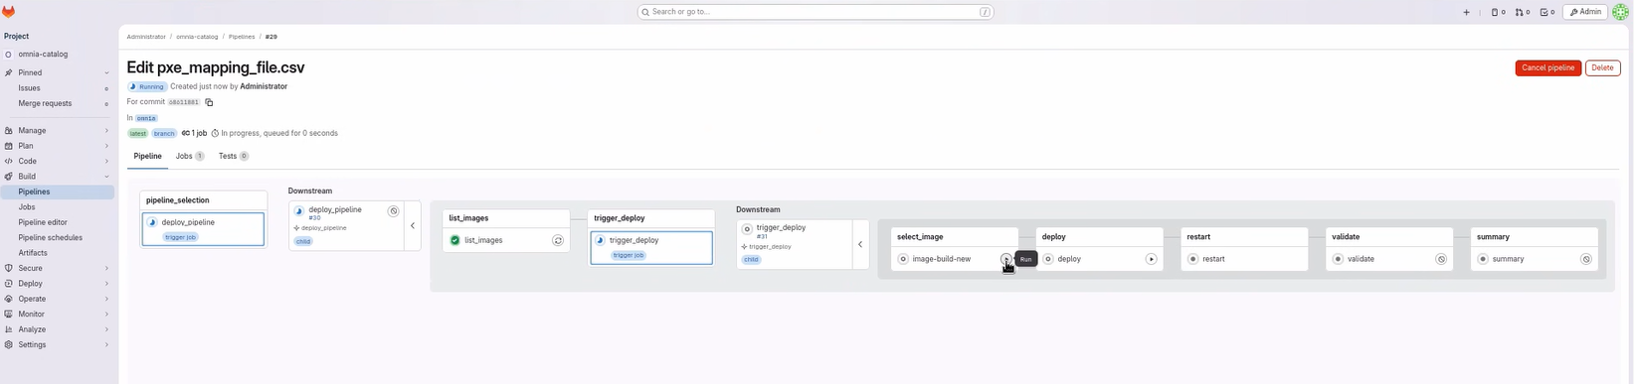Collapse downstream trigger_deploy #31 chevron
The image size is (1634, 384).
click(x=860, y=244)
